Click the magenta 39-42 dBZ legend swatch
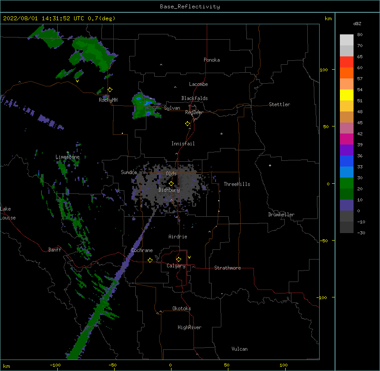The image size is (380, 371). pyautogui.click(x=346, y=139)
